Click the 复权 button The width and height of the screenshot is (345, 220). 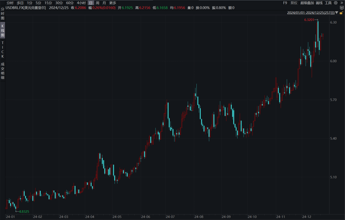coord(294,3)
